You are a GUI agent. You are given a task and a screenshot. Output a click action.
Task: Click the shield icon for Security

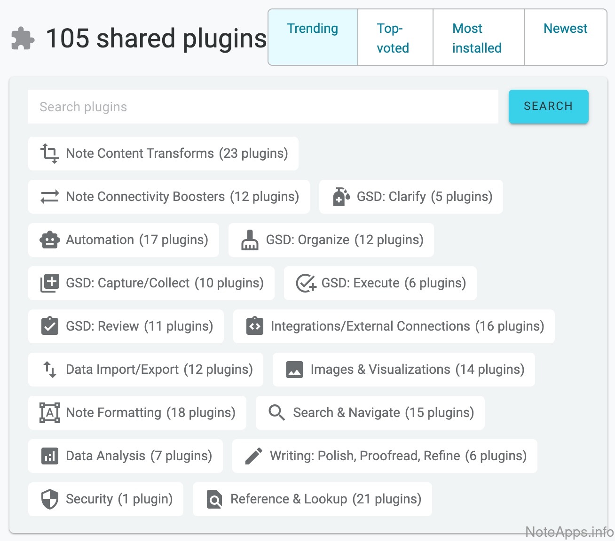[x=50, y=499]
